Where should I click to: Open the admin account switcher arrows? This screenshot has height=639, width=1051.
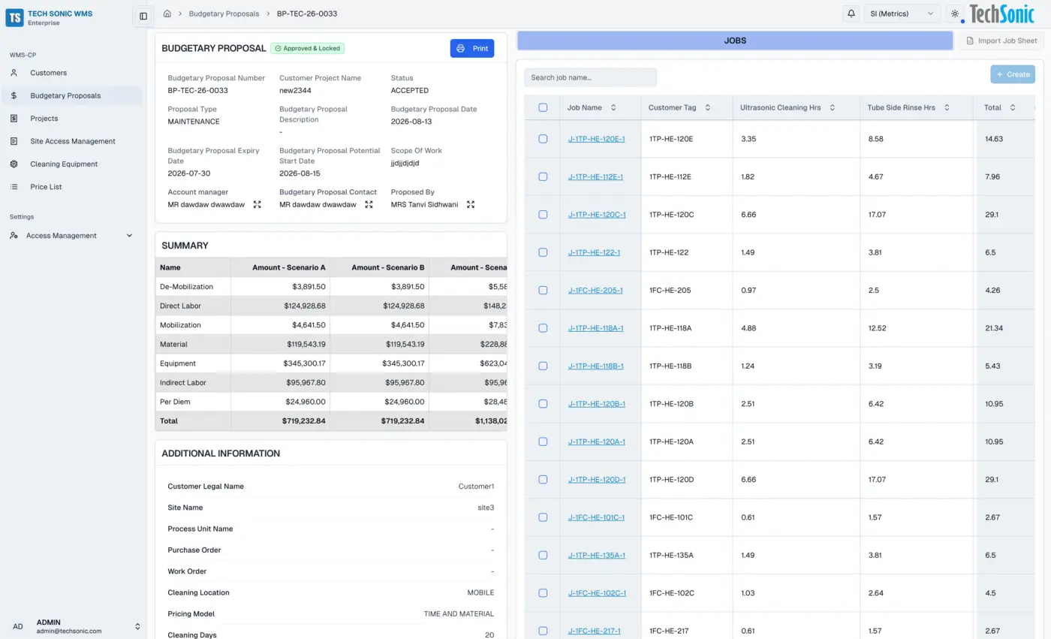[x=137, y=626]
